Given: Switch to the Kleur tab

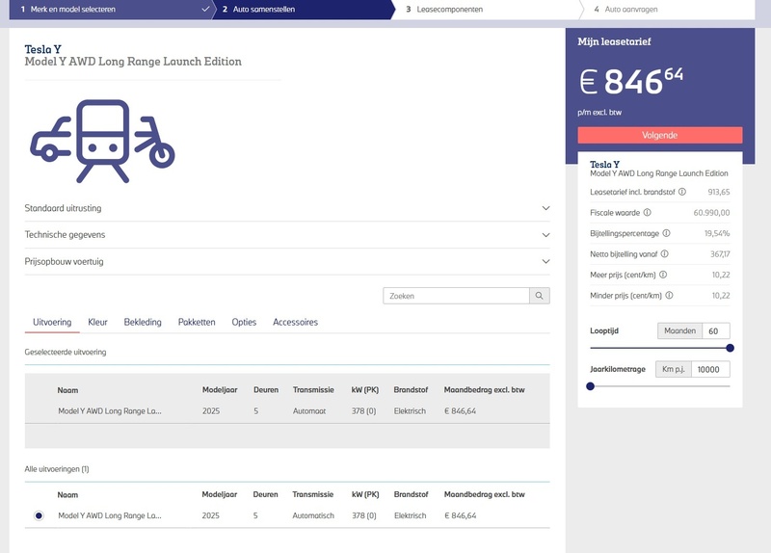Looking at the screenshot, I should click(x=97, y=322).
